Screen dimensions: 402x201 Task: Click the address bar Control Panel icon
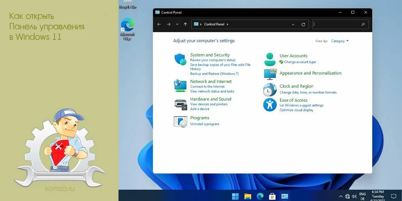[x=196, y=24]
